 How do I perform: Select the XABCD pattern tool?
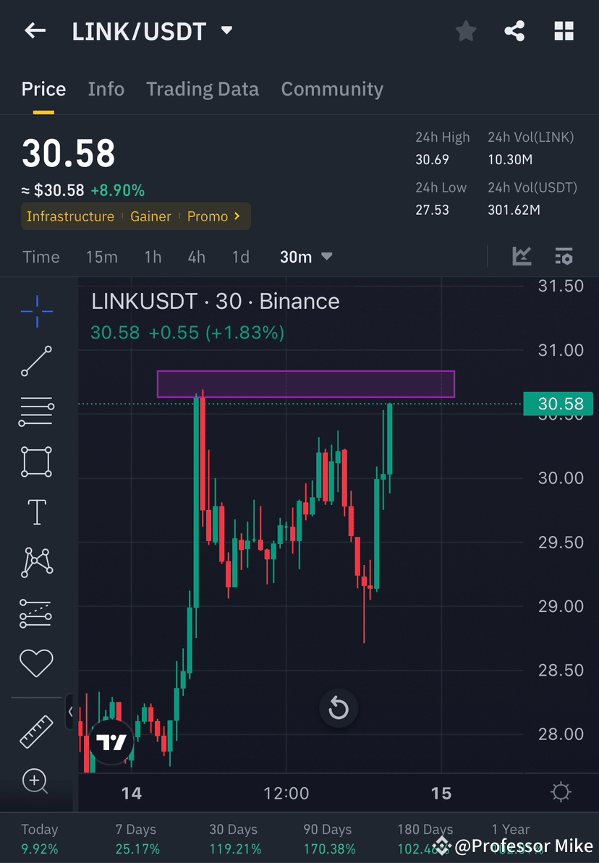click(36, 562)
